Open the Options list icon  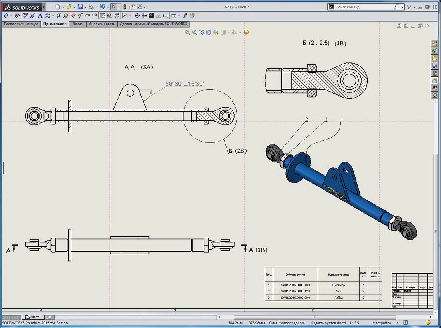[x=140, y=7]
